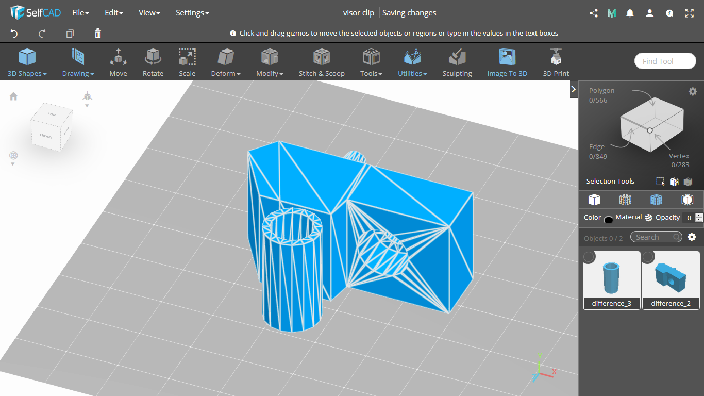
Task: Open the notifications bell
Action: pyautogui.click(x=630, y=13)
